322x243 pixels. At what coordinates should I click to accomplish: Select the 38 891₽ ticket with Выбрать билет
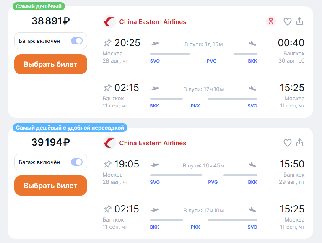51,64
